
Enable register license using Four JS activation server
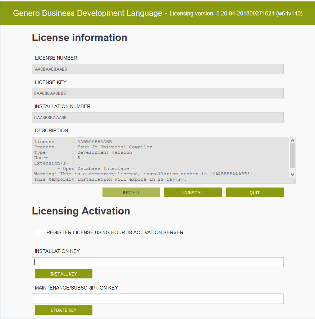(x=39, y=233)
